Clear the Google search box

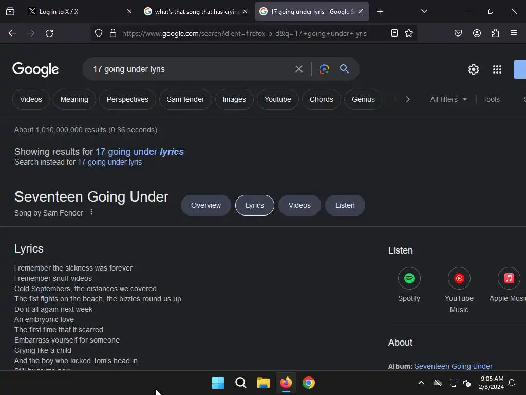299,69
